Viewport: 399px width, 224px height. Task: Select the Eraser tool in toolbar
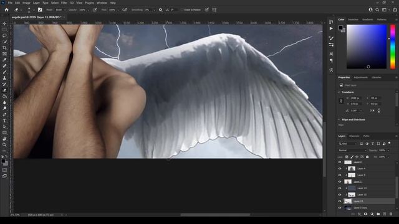pyautogui.click(x=4, y=90)
